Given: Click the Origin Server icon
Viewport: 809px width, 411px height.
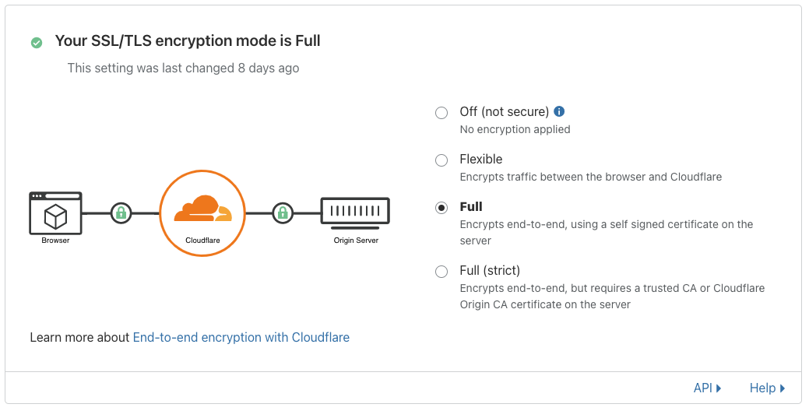Looking at the screenshot, I should click(356, 213).
